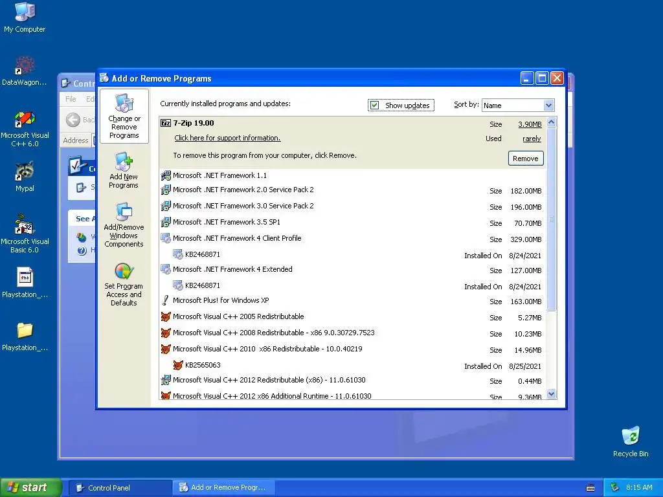663x497 pixels.
Task: Open Add New Programs icon
Action: pyautogui.click(x=124, y=162)
